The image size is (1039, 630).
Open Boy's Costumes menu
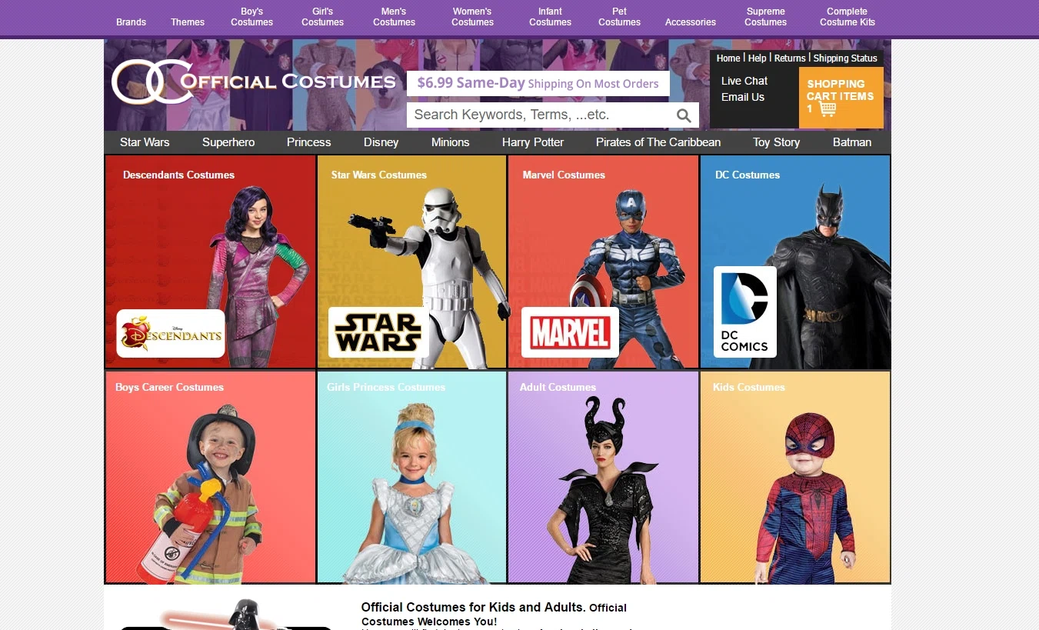(x=251, y=17)
